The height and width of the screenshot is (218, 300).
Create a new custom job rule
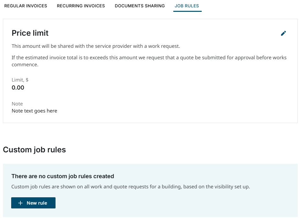click(x=33, y=203)
